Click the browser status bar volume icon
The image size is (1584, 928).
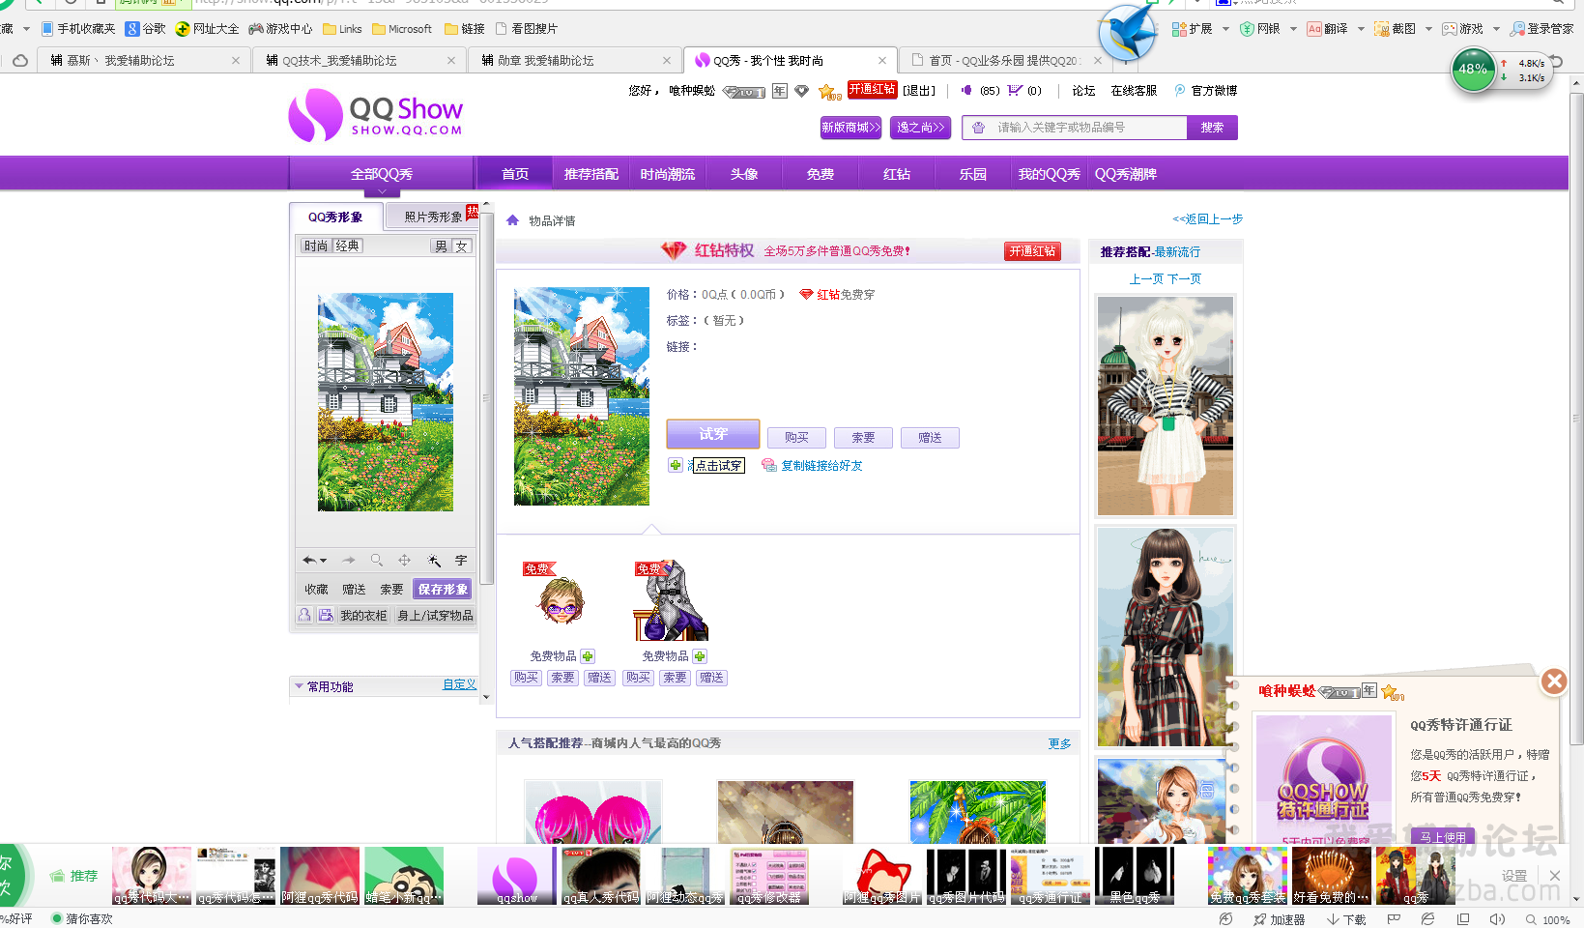(x=1497, y=919)
